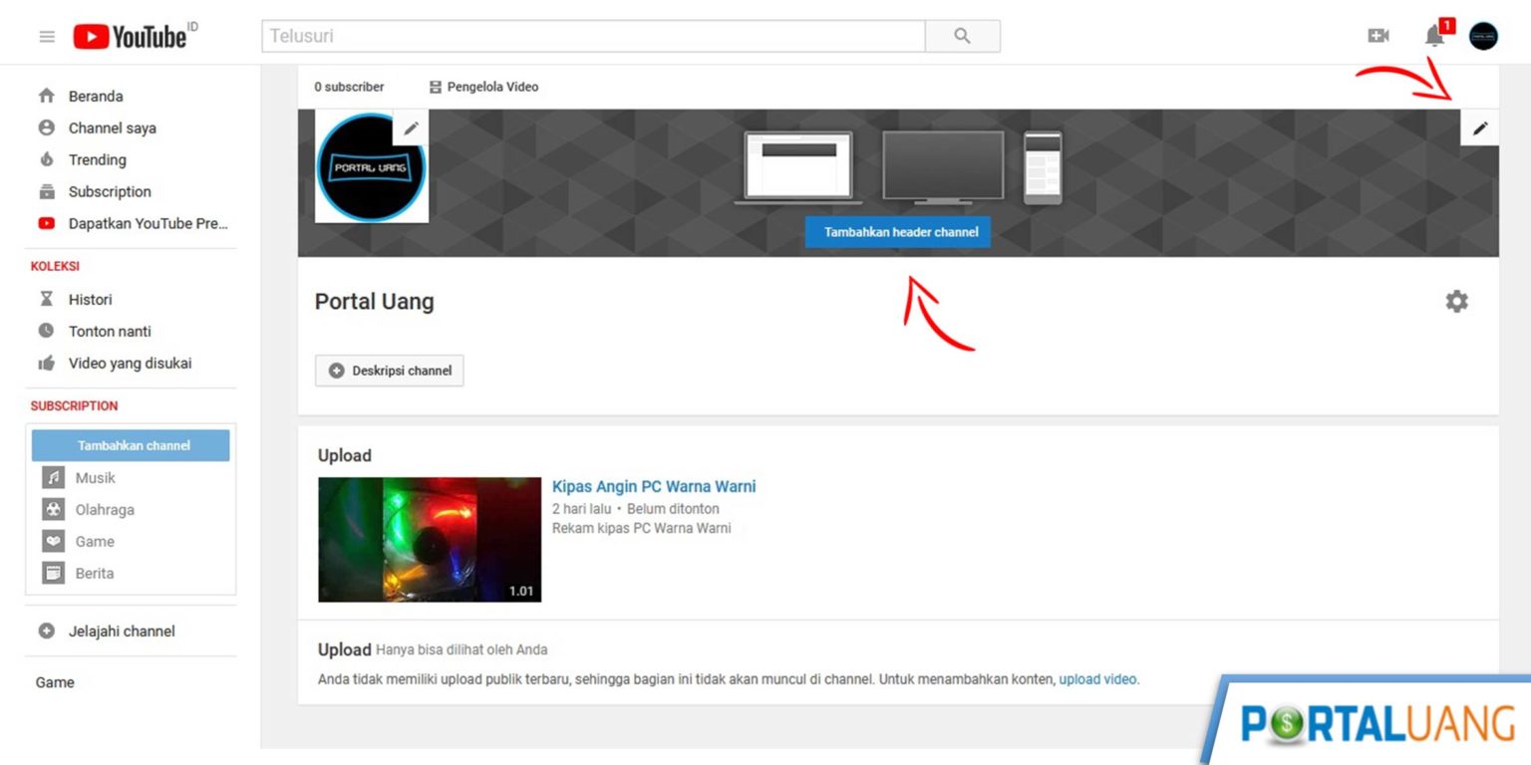The width and height of the screenshot is (1531, 765).
Task: Click the Channel saya person icon
Action: pyautogui.click(x=46, y=127)
